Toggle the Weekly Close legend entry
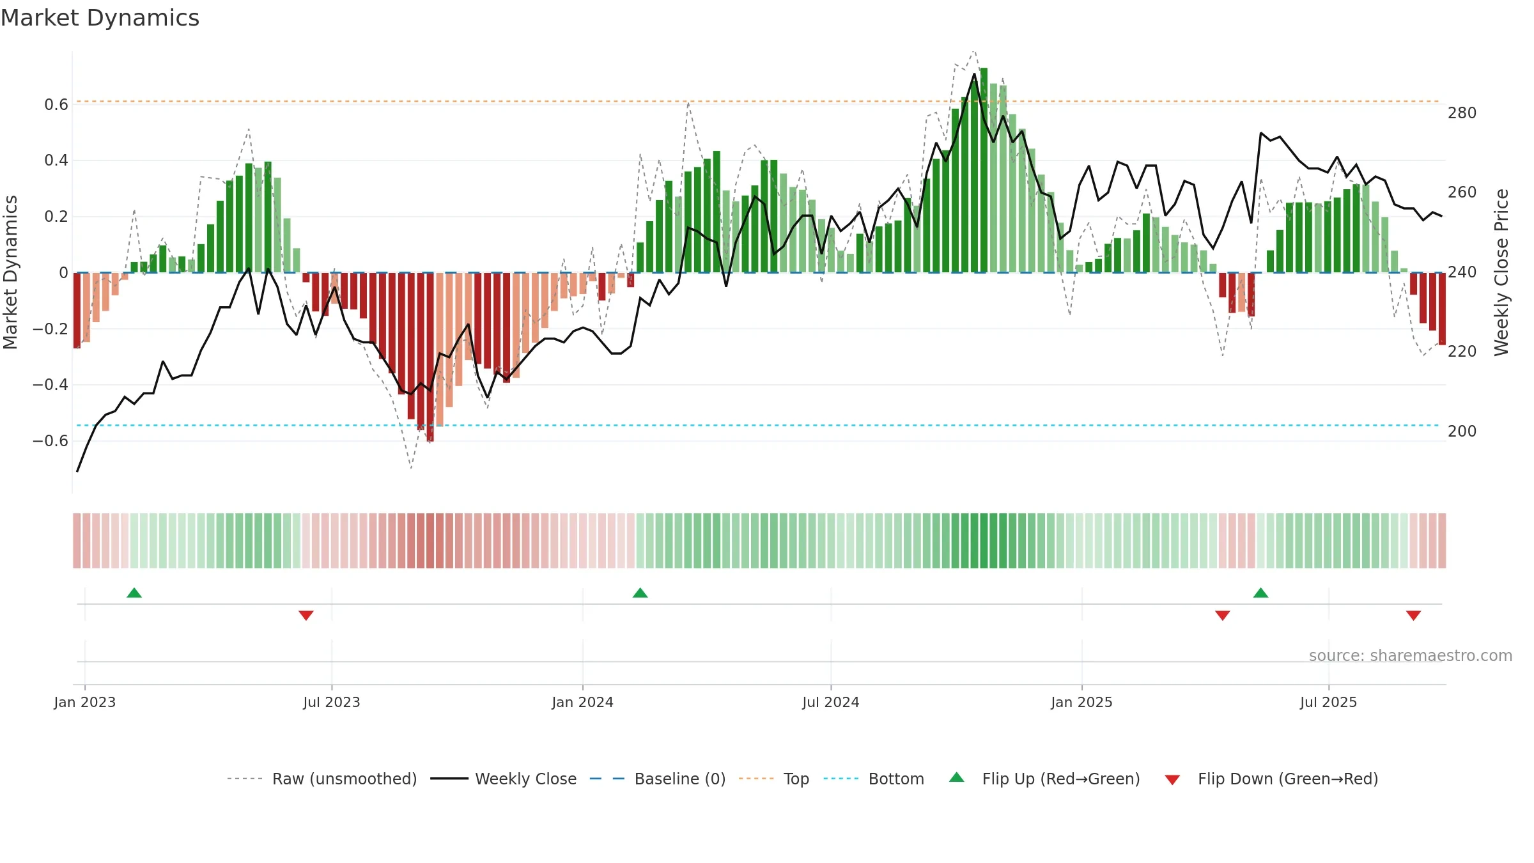This screenshot has width=1534, height=863. click(x=504, y=779)
